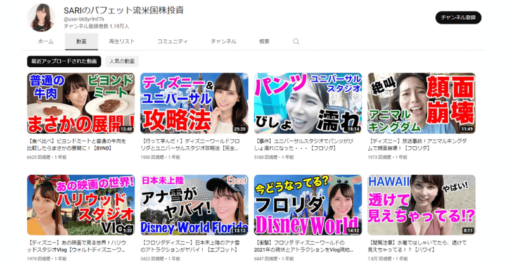Click the 3422 回視聴 view count
The image size is (507, 266).
(x=152, y=259)
